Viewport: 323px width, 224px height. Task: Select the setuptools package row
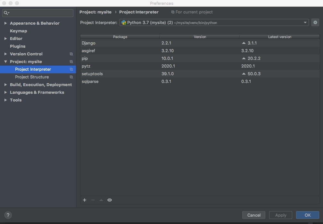coord(200,74)
